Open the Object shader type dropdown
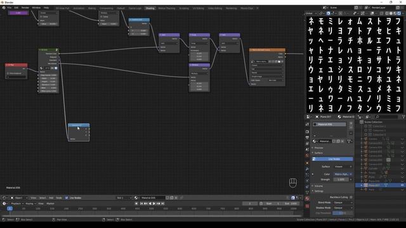Viewport: 406px width, 228px height. coord(19,198)
